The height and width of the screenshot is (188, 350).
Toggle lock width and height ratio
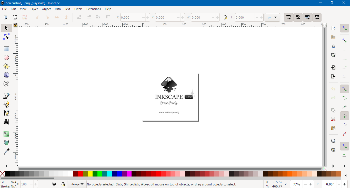pyautogui.click(x=225, y=17)
